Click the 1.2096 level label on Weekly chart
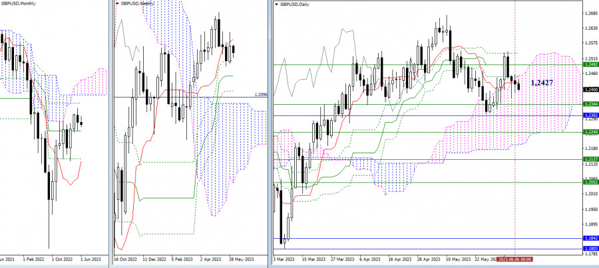This screenshot has width=599, height=268. point(262,94)
